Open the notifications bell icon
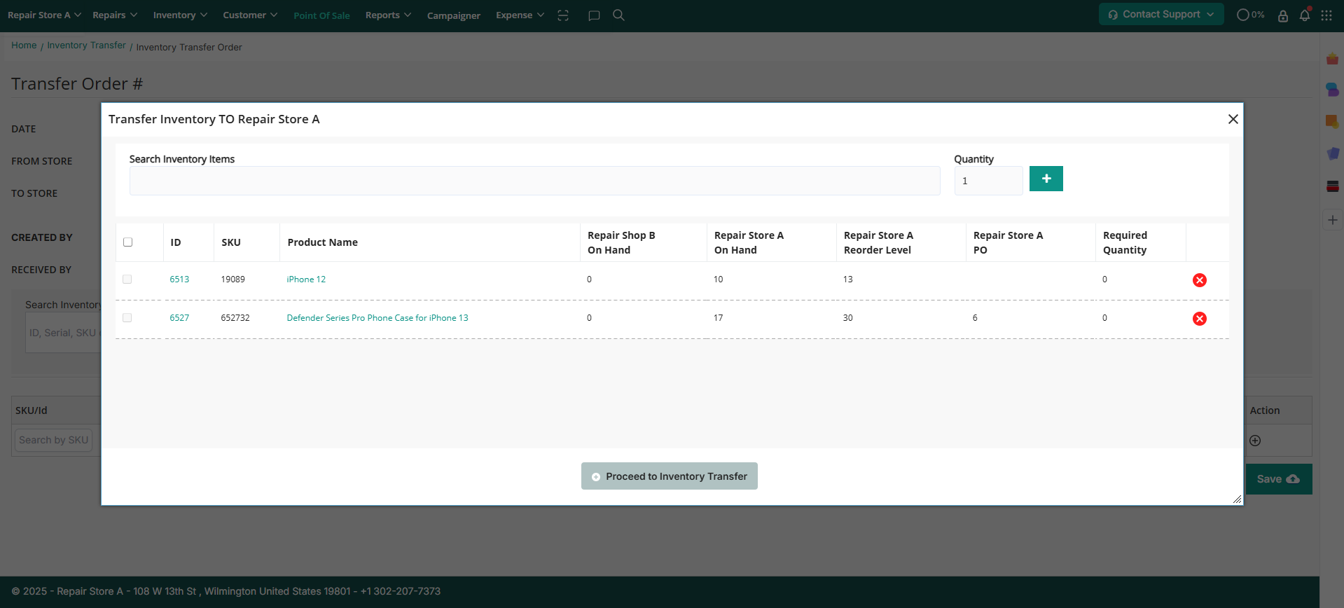The width and height of the screenshot is (1344, 608). [1304, 15]
